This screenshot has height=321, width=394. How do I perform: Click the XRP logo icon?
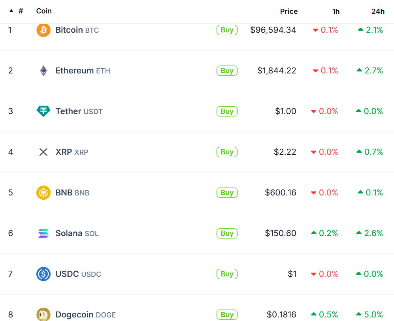coord(43,152)
